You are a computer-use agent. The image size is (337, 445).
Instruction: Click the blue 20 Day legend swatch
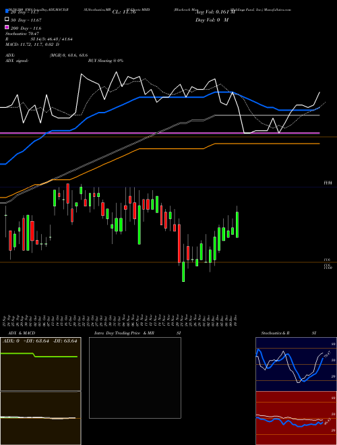point(7,11)
